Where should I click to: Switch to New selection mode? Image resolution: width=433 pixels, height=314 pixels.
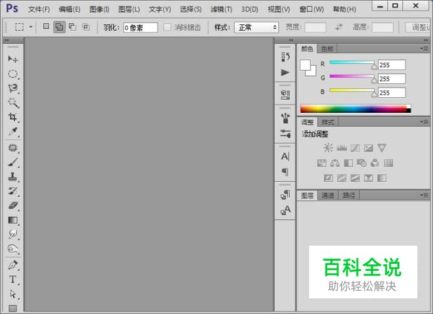tap(46, 28)
